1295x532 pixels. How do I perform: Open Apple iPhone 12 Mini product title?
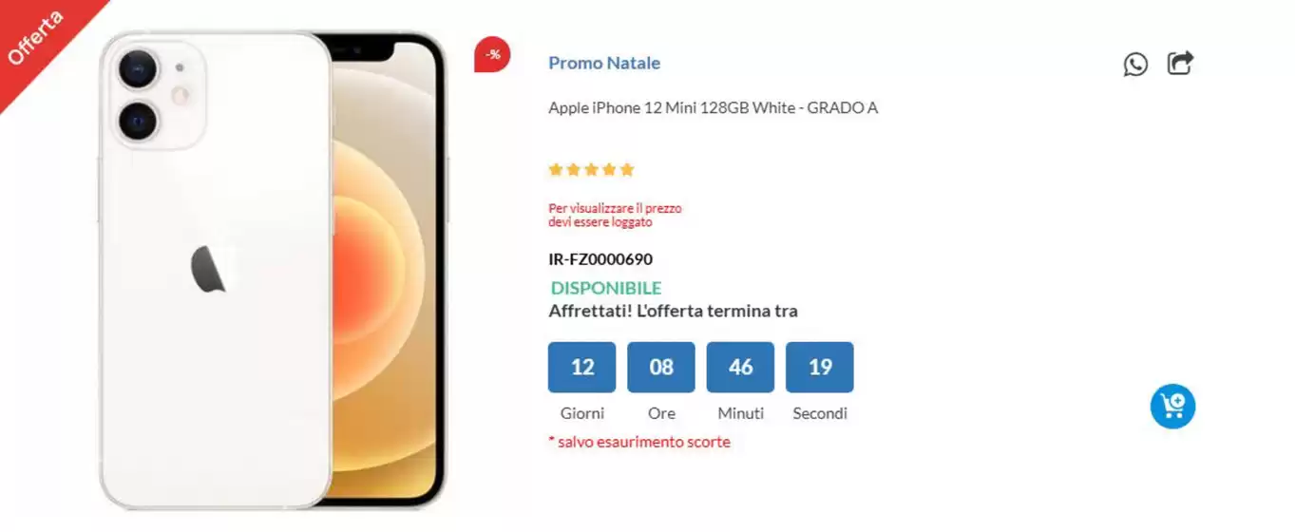(713, 107)
